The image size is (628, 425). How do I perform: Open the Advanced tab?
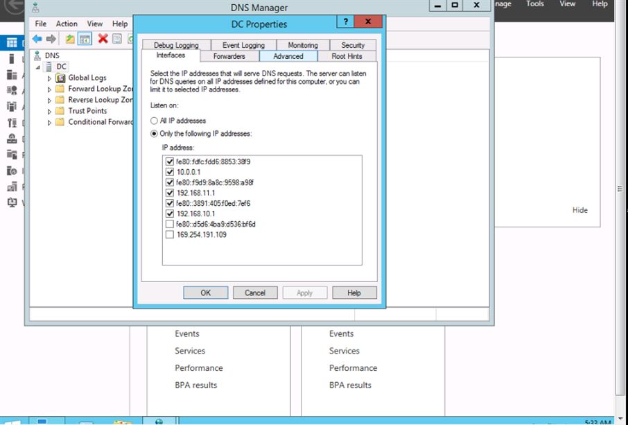pos(288,56)
